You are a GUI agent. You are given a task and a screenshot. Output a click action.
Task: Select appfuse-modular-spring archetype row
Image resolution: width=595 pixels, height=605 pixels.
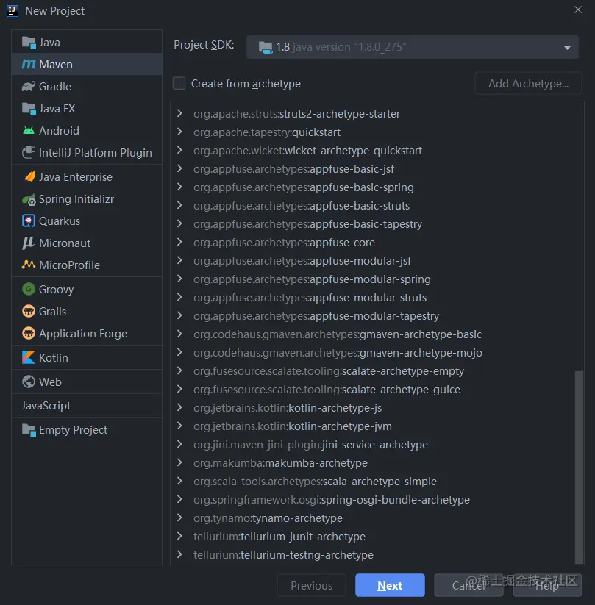(x=377, y=279)
